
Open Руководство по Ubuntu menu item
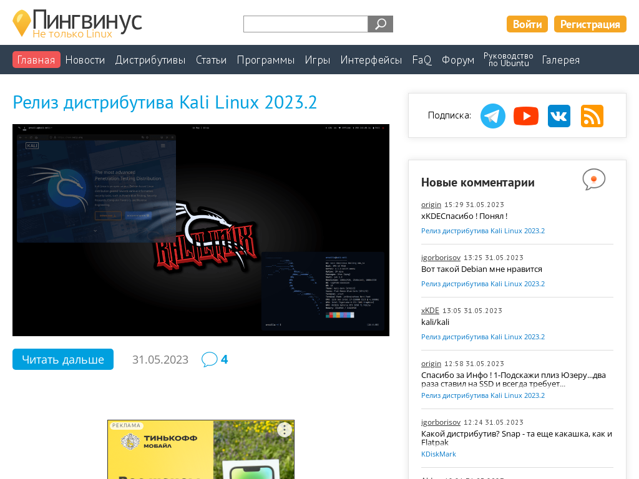pyautogui.click(x=508, y=59)
